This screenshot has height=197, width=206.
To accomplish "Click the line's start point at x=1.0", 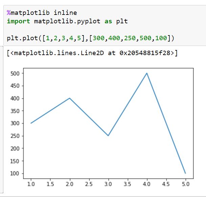I will (x=31, y=123).
